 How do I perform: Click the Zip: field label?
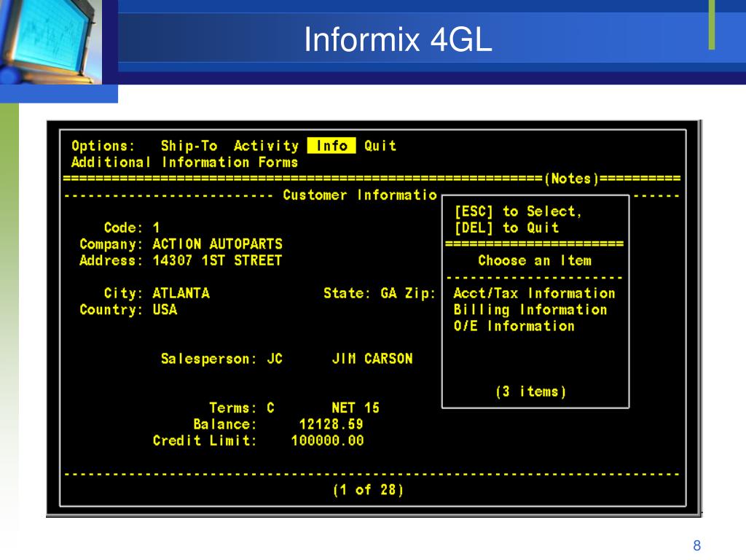tap(420, 293)
